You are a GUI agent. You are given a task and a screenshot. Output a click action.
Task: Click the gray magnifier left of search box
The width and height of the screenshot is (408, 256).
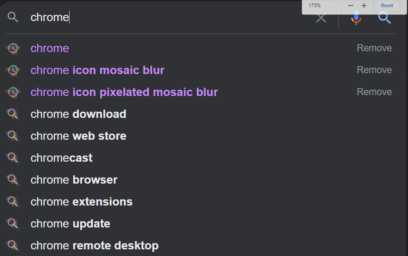tap(13, 17)
